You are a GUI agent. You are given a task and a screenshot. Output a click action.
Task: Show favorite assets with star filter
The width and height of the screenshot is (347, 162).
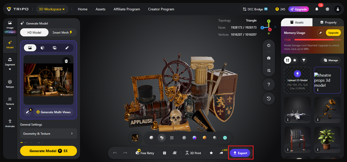point(295,60)
